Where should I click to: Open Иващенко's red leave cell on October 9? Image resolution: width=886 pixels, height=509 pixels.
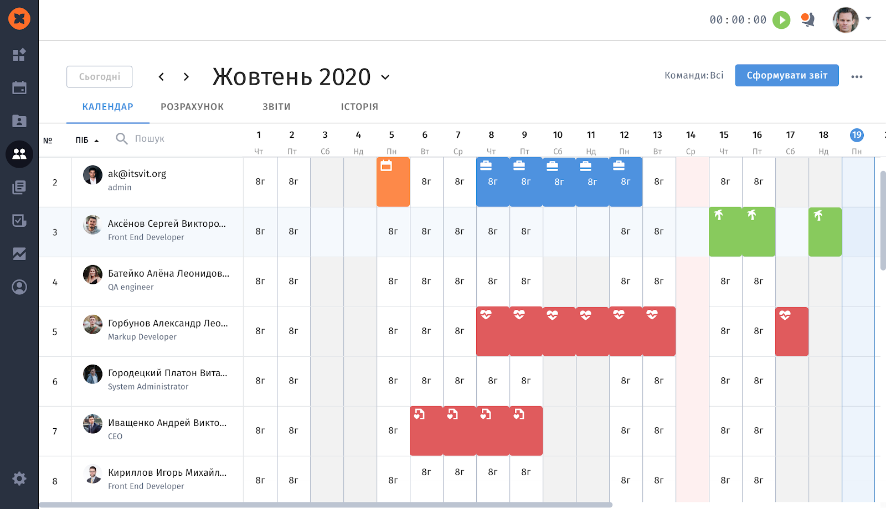526,431
